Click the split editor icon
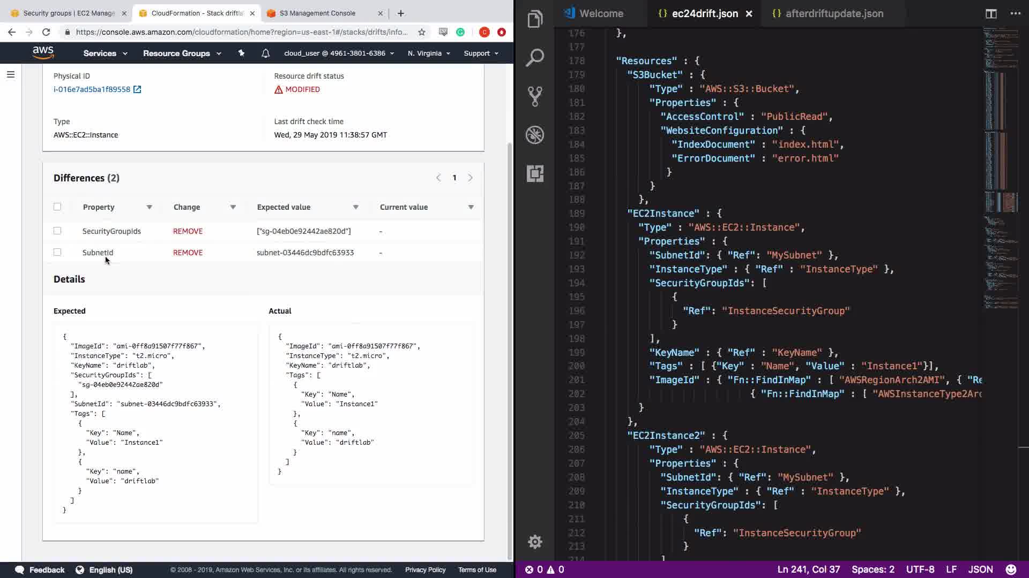The image size is (1029, 578). click(x=990, y=14)
